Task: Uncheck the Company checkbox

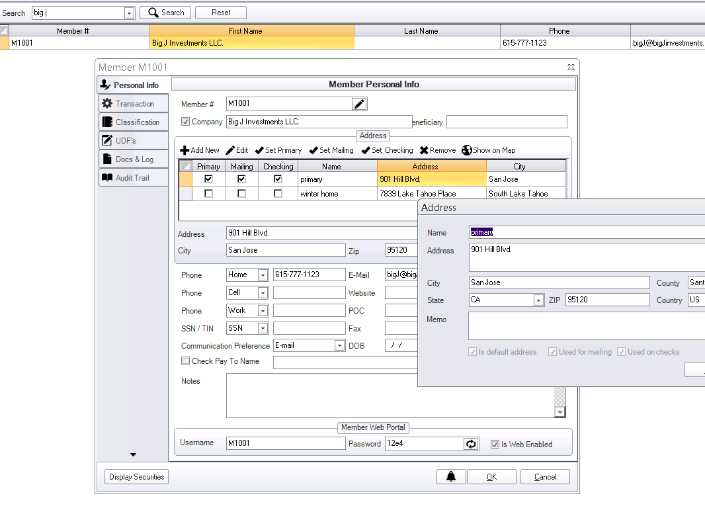Action: click(186, 121)
